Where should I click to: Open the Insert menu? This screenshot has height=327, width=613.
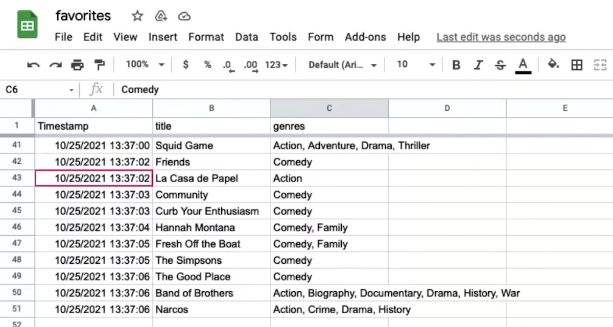[x=163, y=37]
